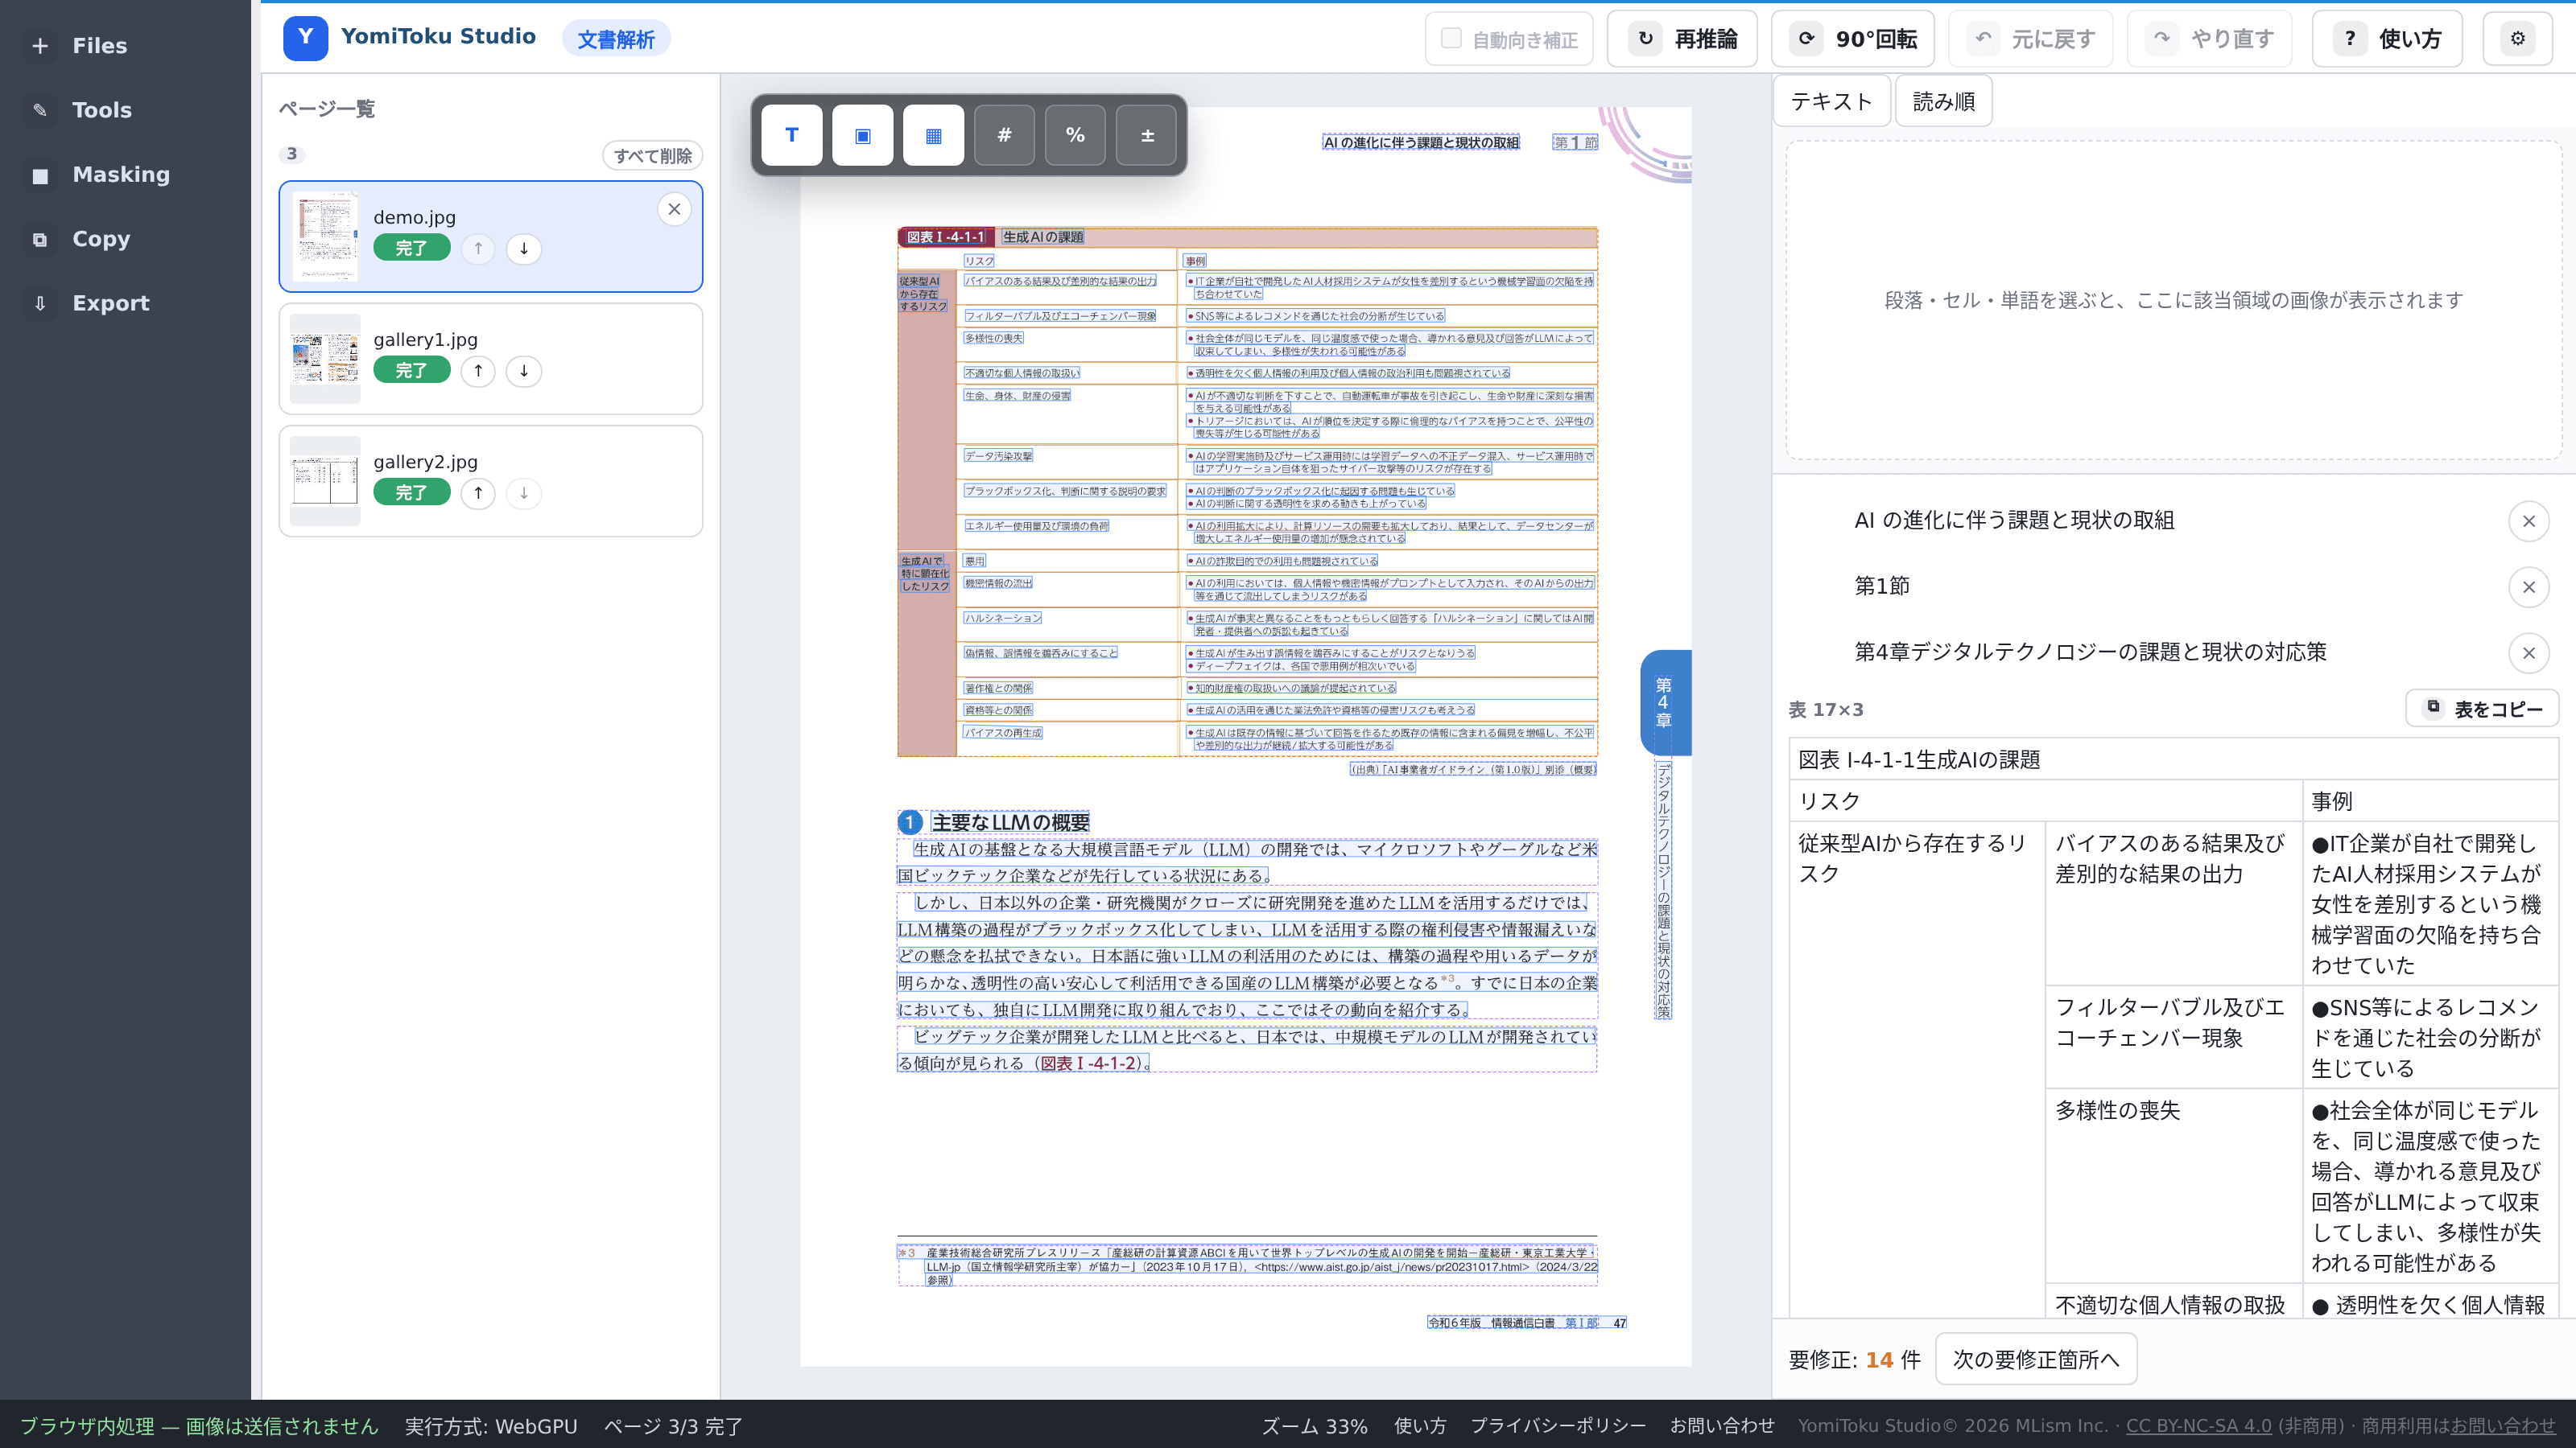Screen dimensions: 2576x1448
Task: Click the YomiToku Studio Y logo
Action: coord(305,38)
